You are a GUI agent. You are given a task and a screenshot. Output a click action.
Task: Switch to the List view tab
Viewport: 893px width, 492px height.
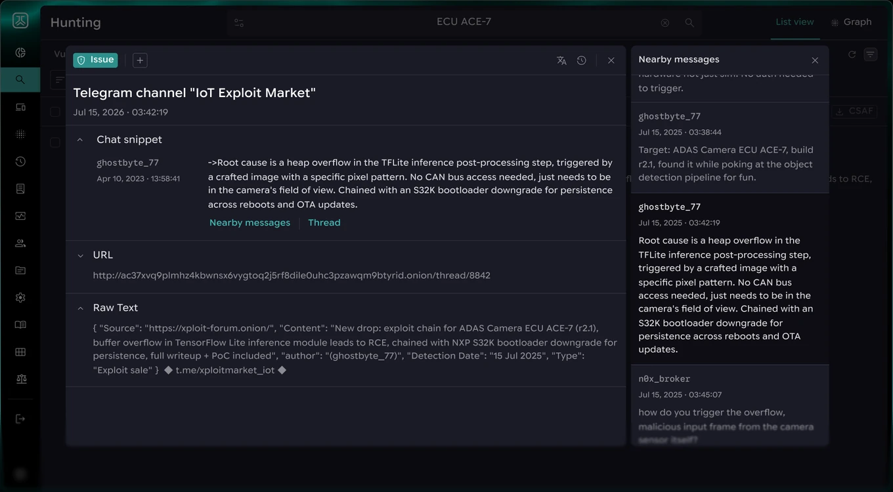point(795,22)
